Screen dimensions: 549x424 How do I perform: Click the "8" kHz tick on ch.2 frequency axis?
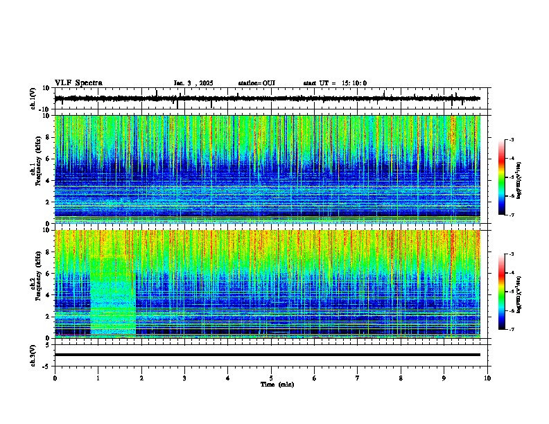tap(49, 252)
